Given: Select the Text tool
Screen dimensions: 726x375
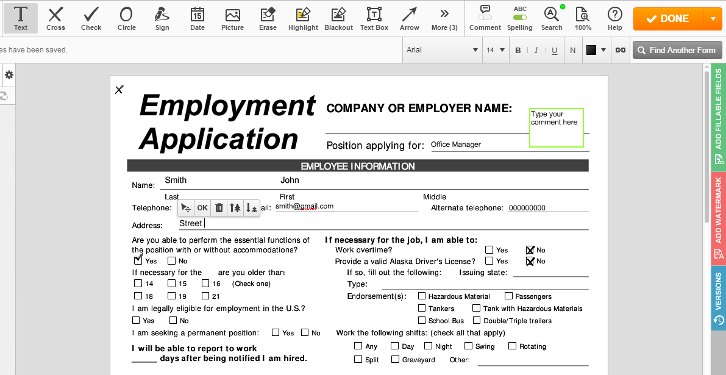Looking at the screenshot, I should (x=20, y=18).
